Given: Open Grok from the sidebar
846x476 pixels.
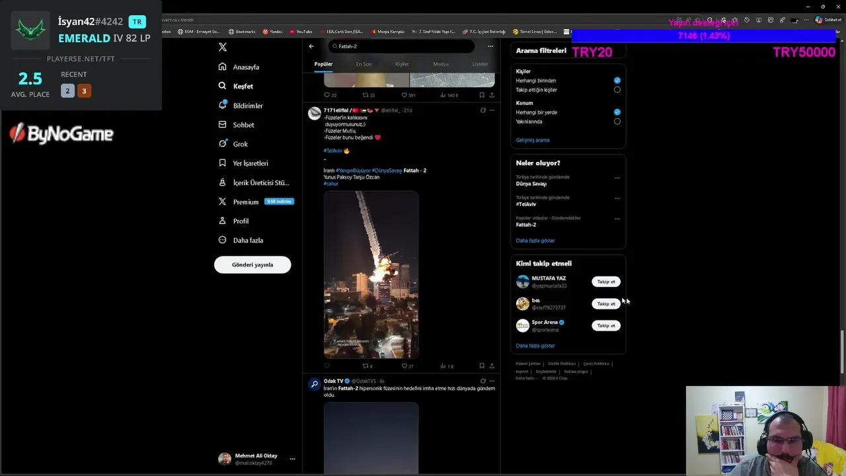Looking at the screenshot, I should 233,144.
